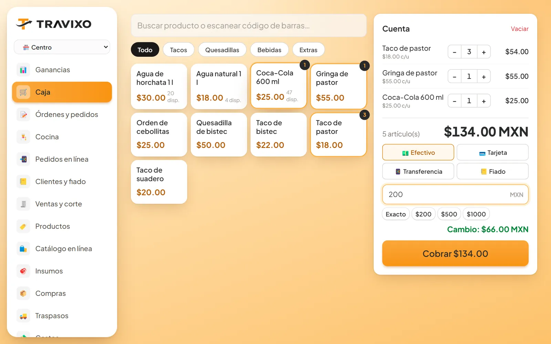Click the Travixo logo

coord(54,24)
